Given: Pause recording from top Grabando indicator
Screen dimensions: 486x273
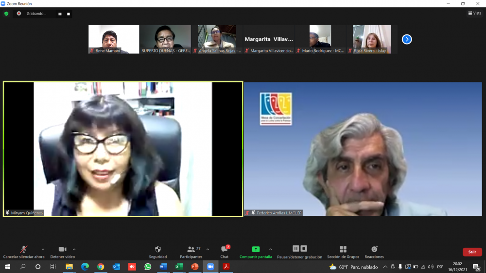Looking at the screenshot, I should (60, 14).
